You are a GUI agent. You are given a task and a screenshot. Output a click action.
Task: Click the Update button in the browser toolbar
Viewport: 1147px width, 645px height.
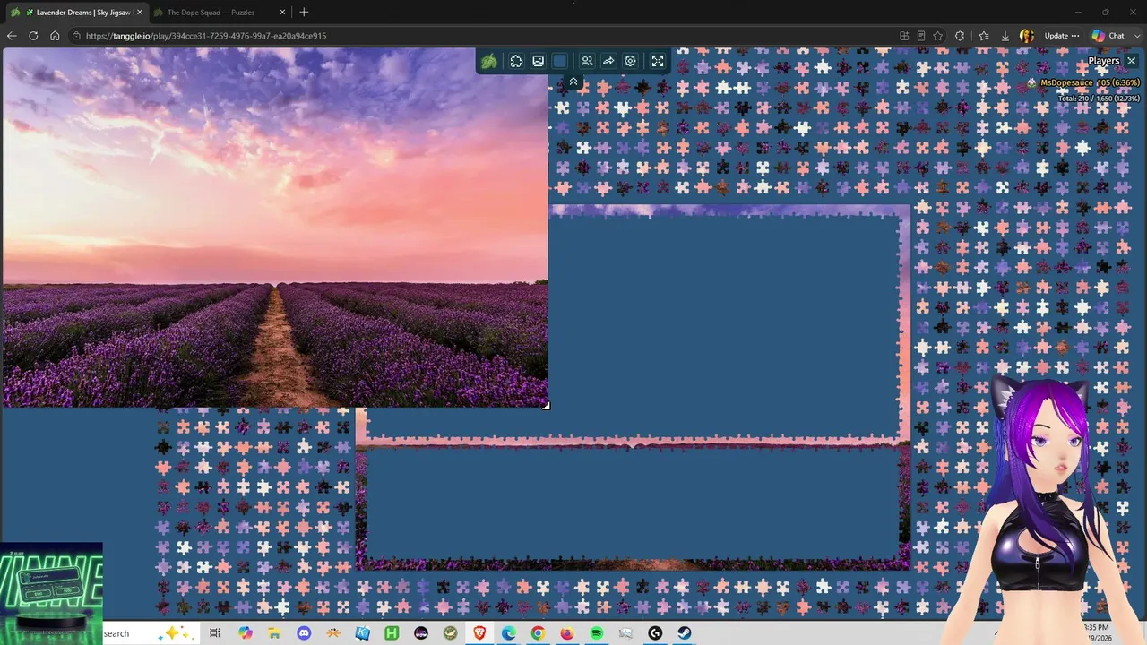tap(1061, 36)
